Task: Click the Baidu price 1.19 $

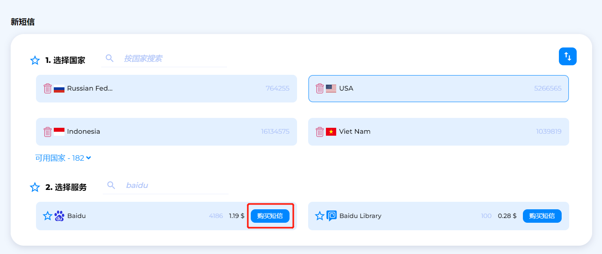Action: tap(237, 216)
